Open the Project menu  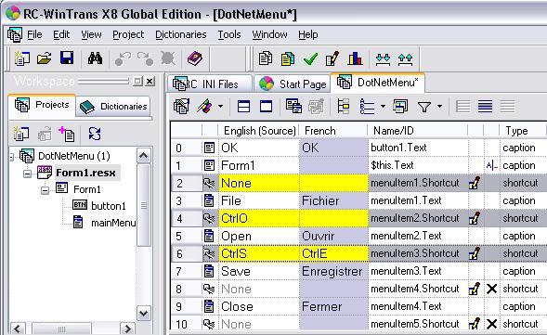(128, 35)
